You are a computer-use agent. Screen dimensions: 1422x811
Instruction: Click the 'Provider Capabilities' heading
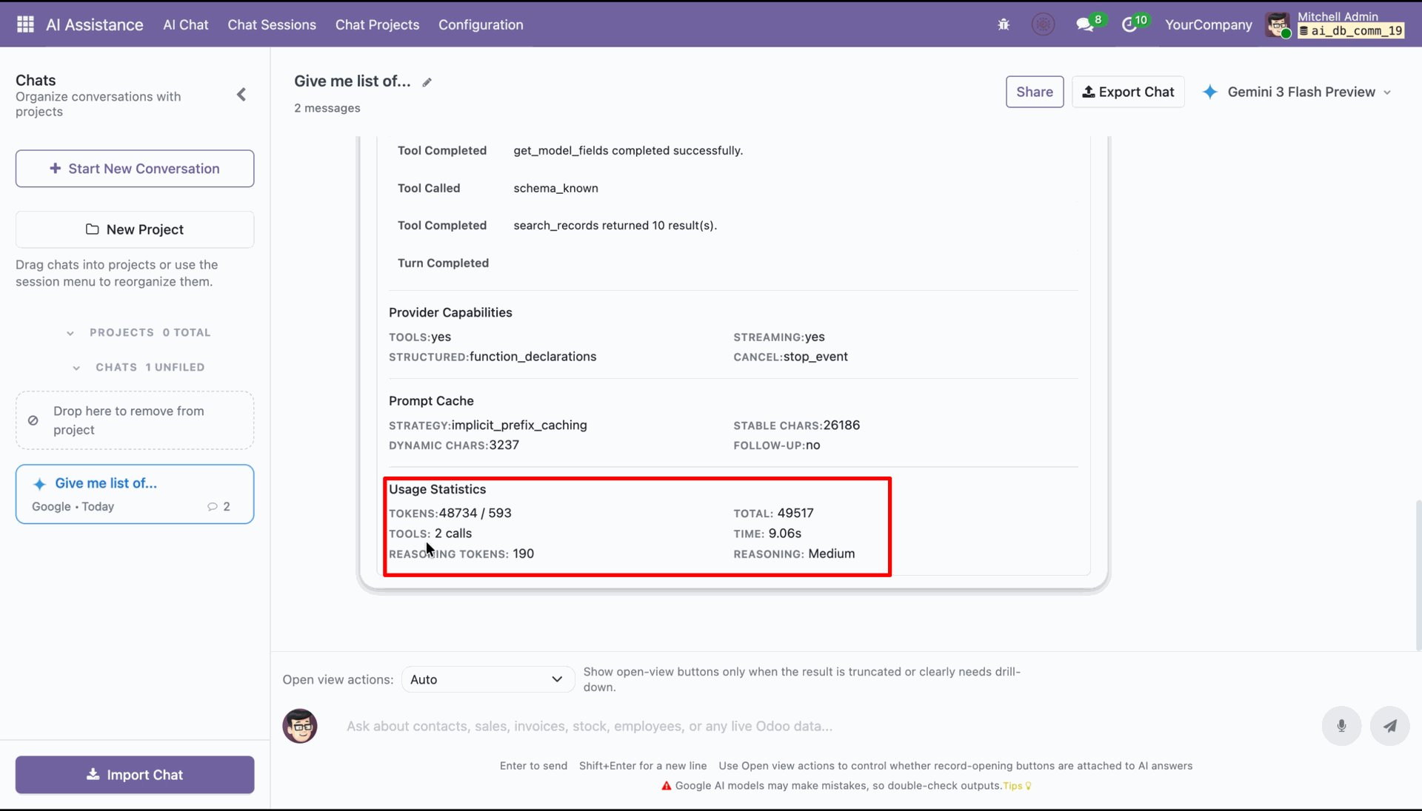click(x=450, y=312)
